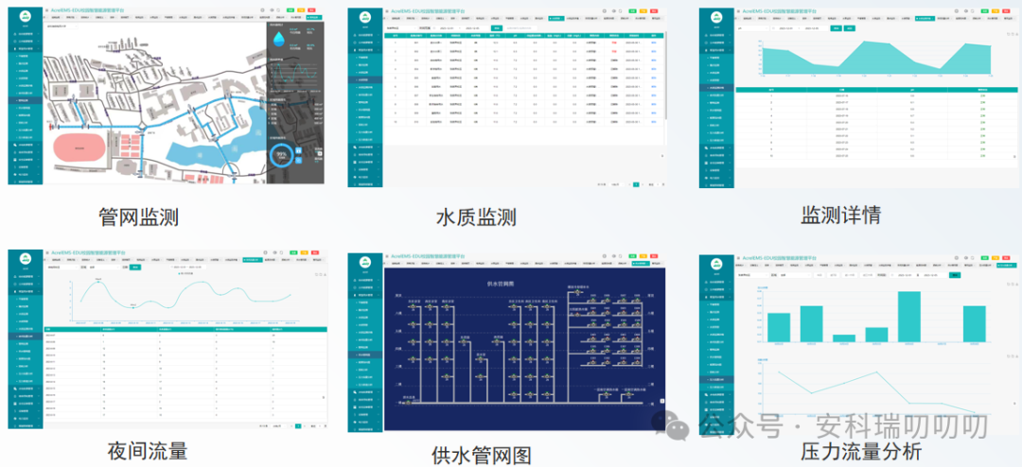Click the teal query button in 夜间流量 filter bar
Viewport: 1022px width, 467px height.
coord(135,268)
